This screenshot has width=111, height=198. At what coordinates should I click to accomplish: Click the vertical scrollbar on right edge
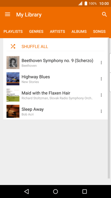pyautogui.click(x=109, y=108)
